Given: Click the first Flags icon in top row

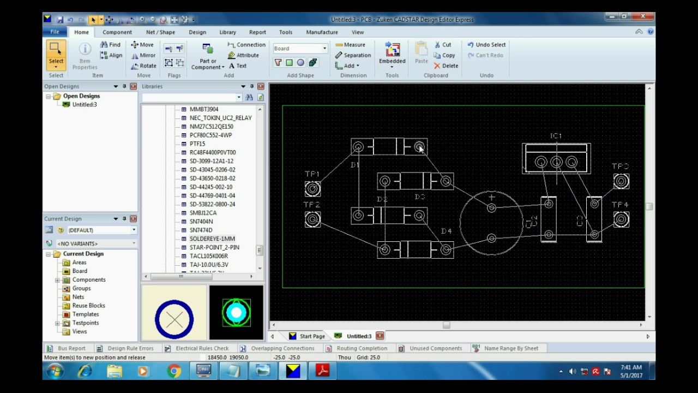Looking at the screenshot, I should coord(169,49).
